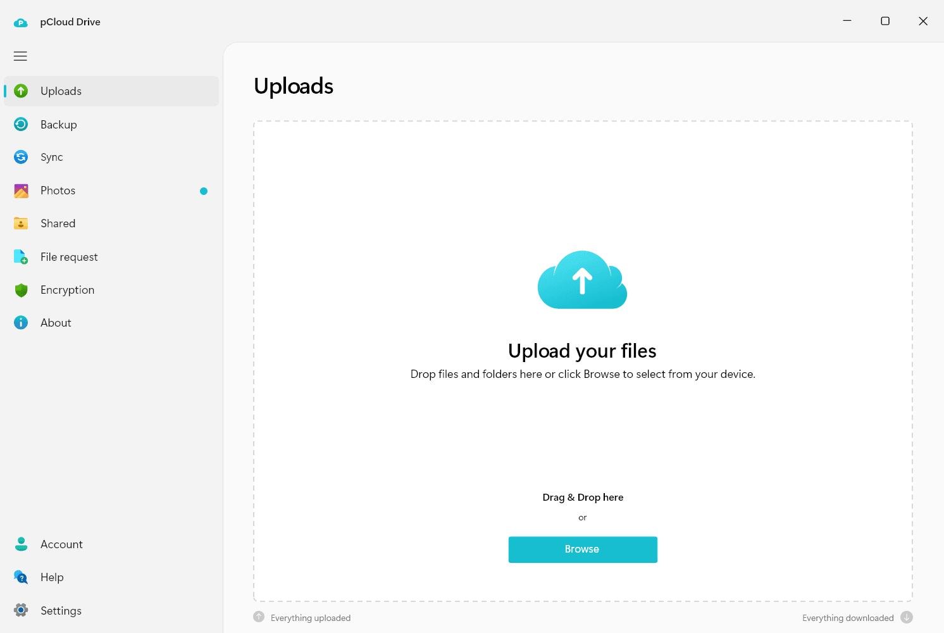Minimize the pCloud Drive window
944x633 pixels.
coord(847,21)
